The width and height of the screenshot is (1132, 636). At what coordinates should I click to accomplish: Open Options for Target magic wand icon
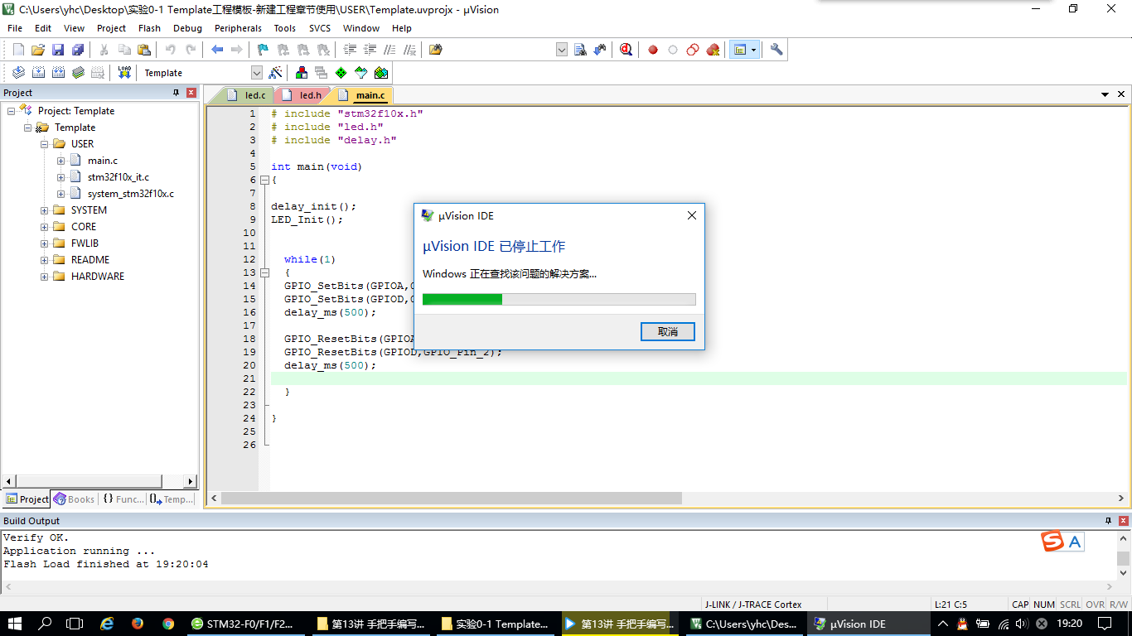tap(276, 73)
